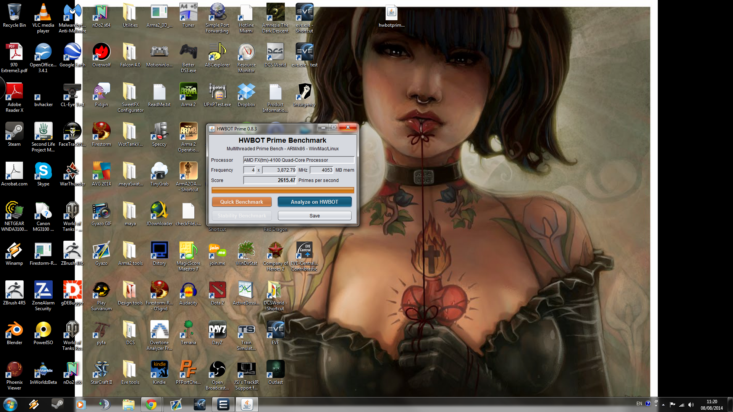Select the MagicScore Maestro 7 icon
733x412 pixels.
tap(188, 256)
